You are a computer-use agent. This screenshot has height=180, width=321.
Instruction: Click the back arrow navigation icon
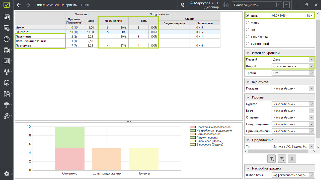19,5
